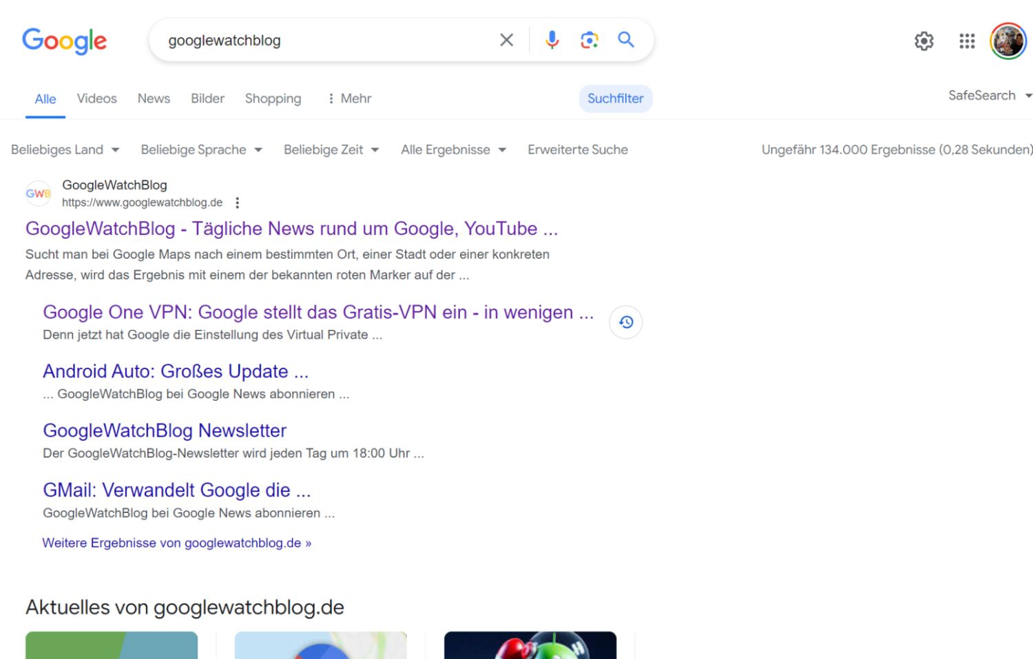The height and width of the screenshot is (659, 1033).
Task: Switch to the Bilder tab
Action: [207, 98]
